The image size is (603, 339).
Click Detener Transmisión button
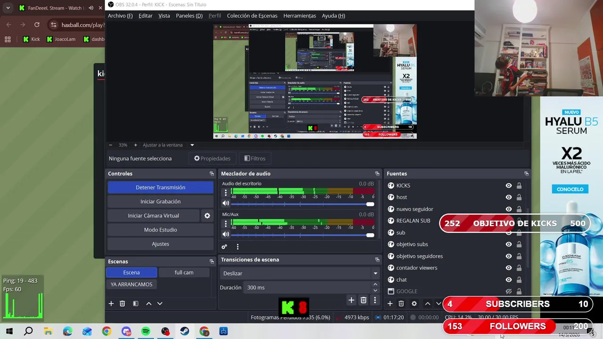pyautogui.click(x=160, y=187)
